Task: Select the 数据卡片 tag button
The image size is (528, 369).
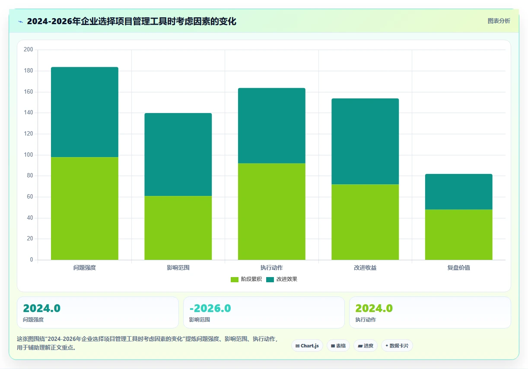Action: (397, 346)
